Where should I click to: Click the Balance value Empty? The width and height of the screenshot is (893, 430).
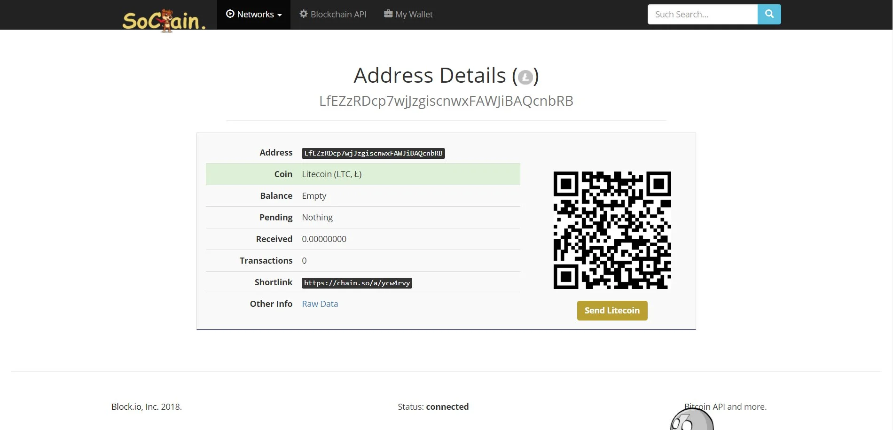click(314, 196)
